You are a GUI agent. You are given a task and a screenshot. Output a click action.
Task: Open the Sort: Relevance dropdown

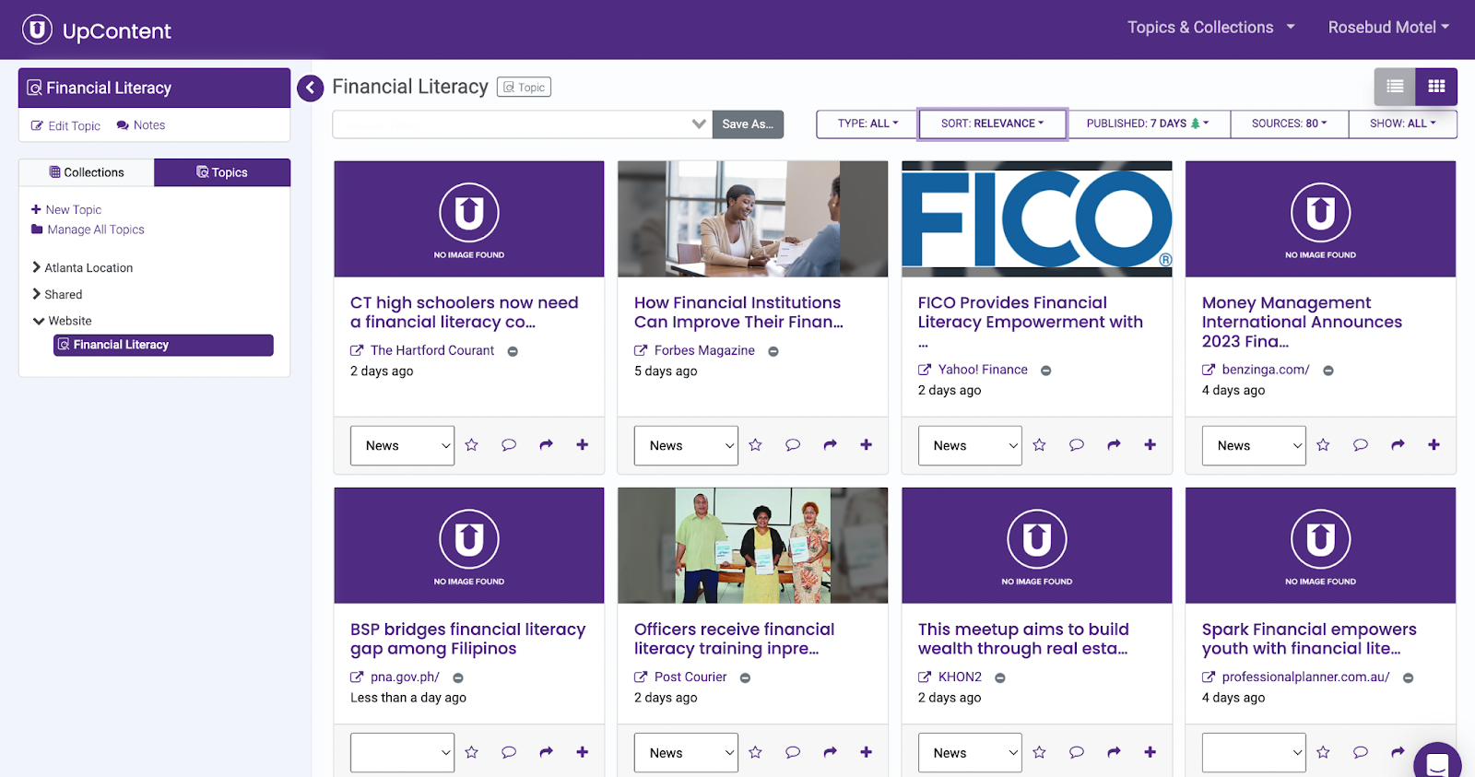tap(993, 124)
